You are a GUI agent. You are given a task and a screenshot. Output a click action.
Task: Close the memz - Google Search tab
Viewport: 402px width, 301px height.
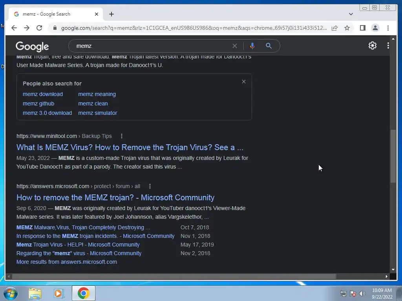(97, 14)
